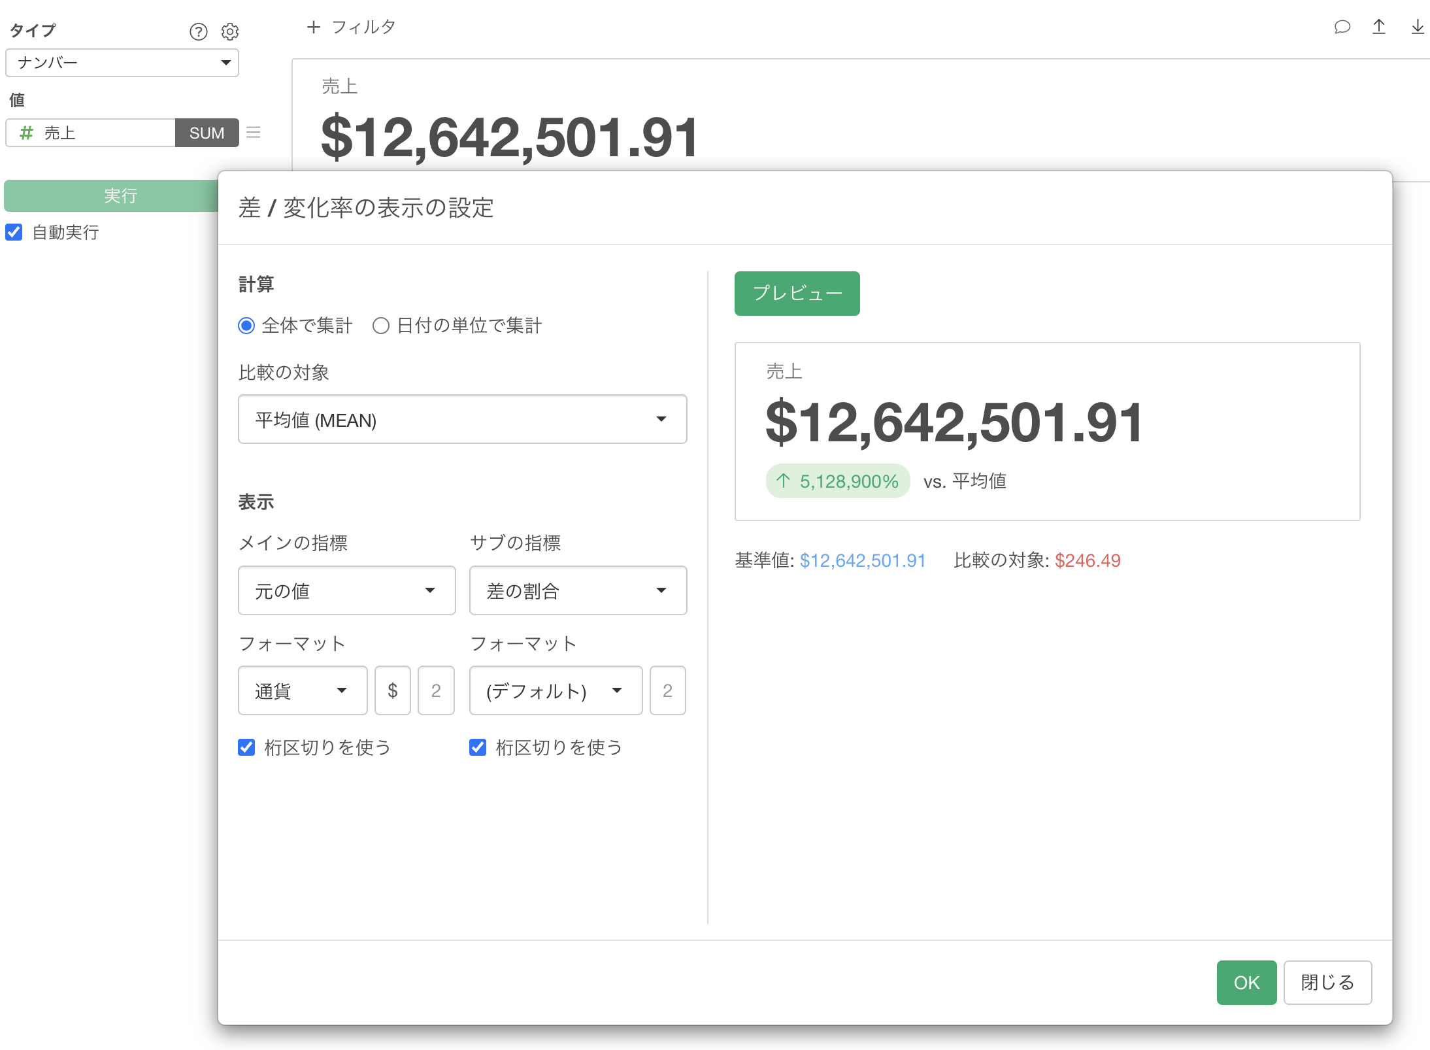Click the $ currency symbol field

[393, 690]
